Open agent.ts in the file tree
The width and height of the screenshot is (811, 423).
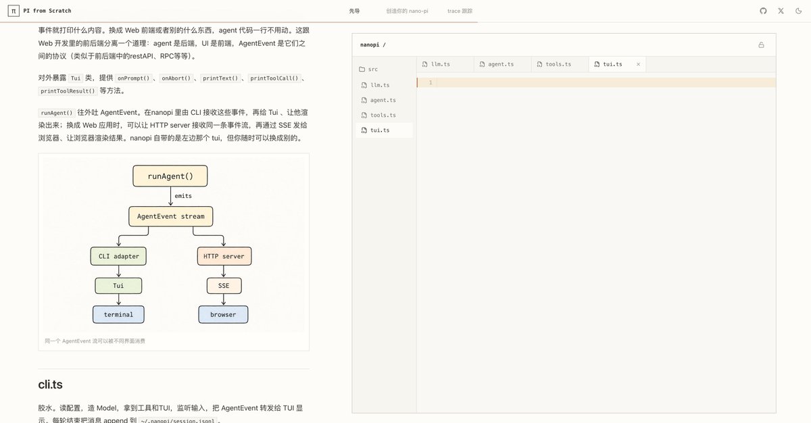coord(384,100)
